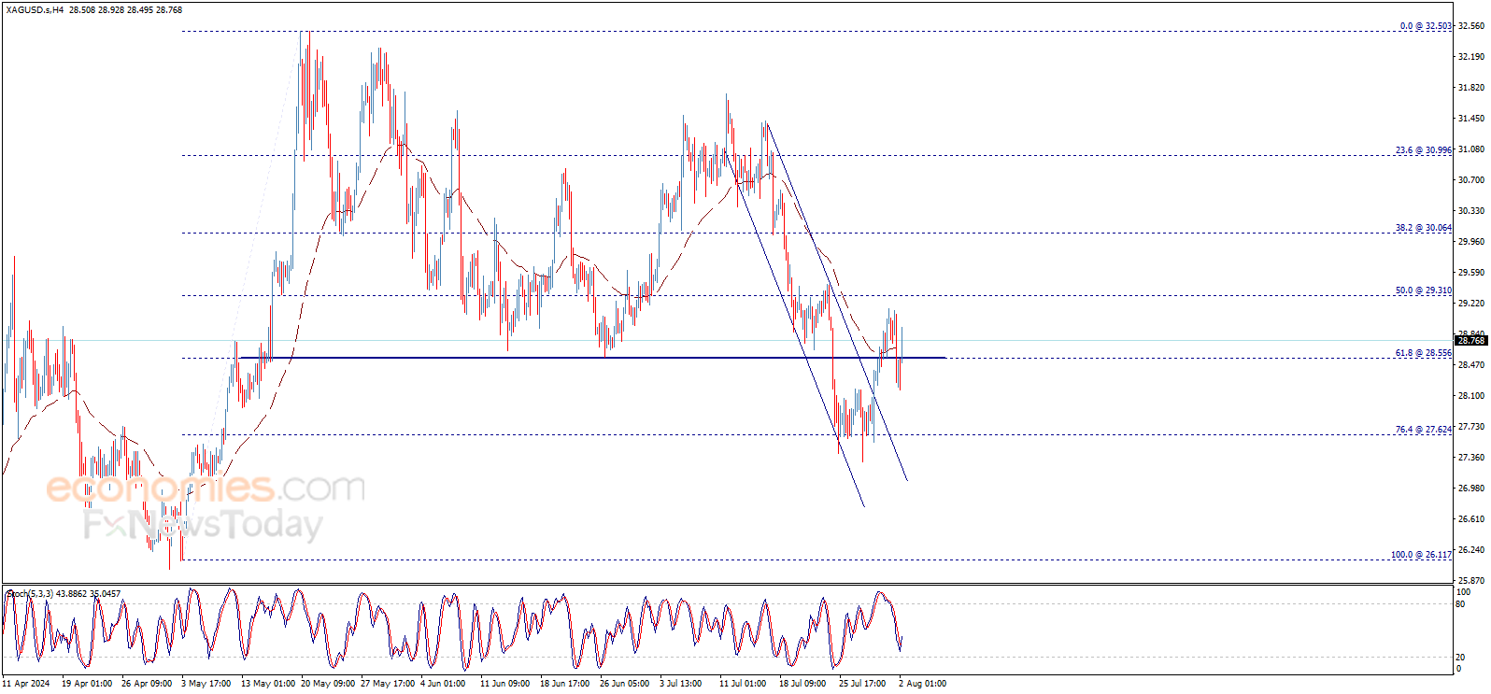Image resolution: width=1491 pixels, height=694 pixels.
Task: Select the 23.6 @ 30.996 Fibonacci label
Action: click(1424, 150)
